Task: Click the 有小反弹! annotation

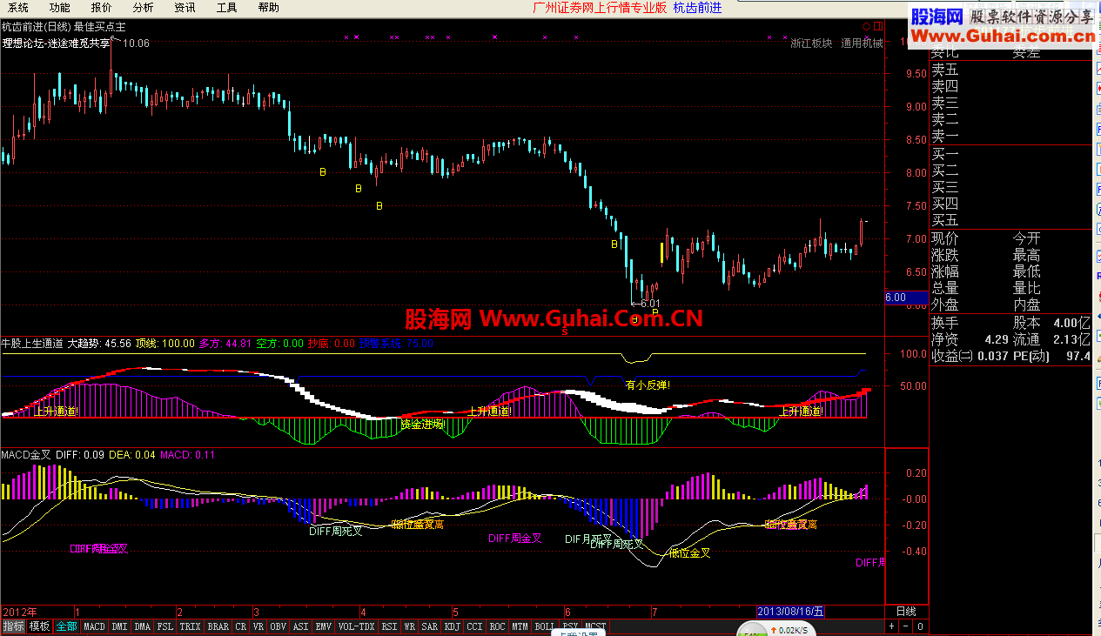Action: (648, 385)
